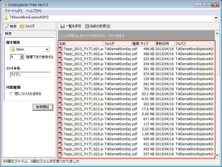Sort by 名前 column header

pyautogui.click(x=81, y=44)
